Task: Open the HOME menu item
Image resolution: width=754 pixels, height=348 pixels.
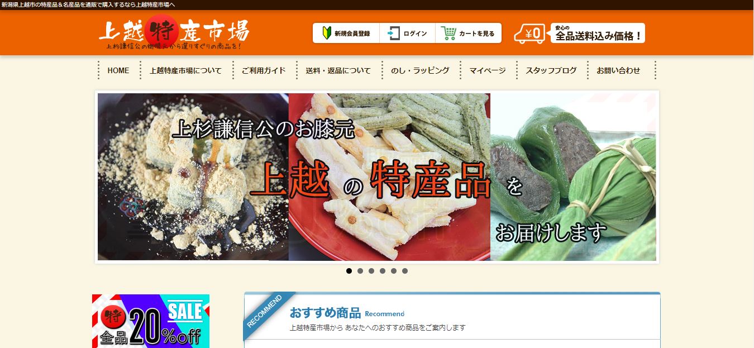Action: tap(118, 70)
